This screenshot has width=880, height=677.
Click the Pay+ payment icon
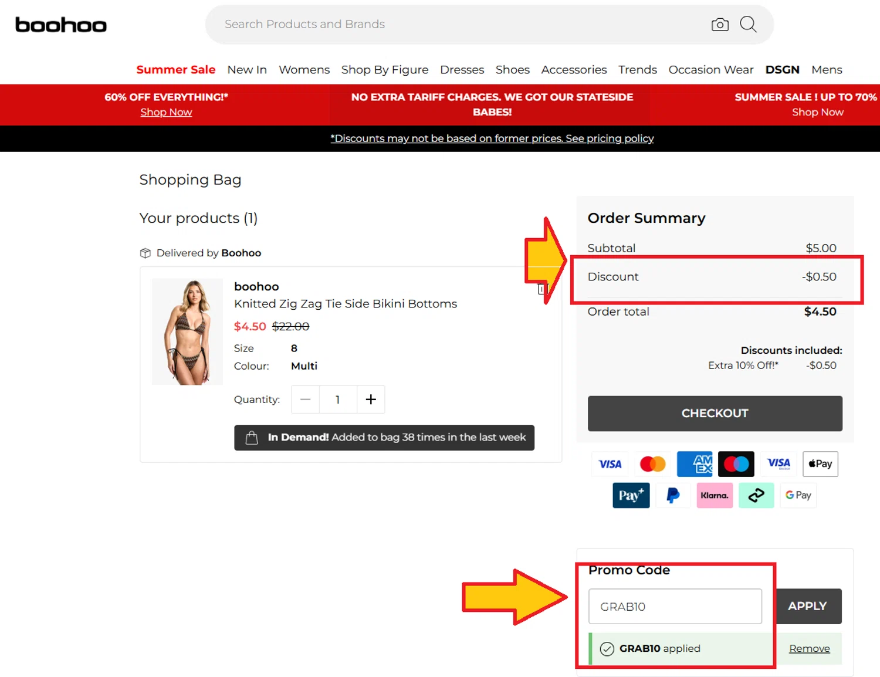[631, 496]
